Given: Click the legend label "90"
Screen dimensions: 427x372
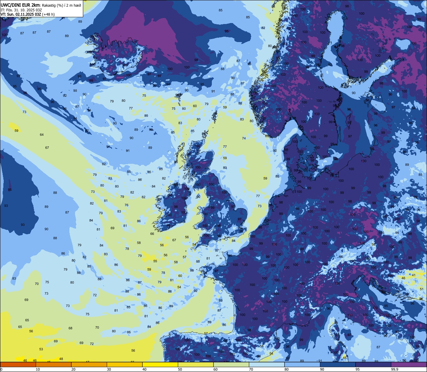Looking at the screenshot, I should coord(322,369).
